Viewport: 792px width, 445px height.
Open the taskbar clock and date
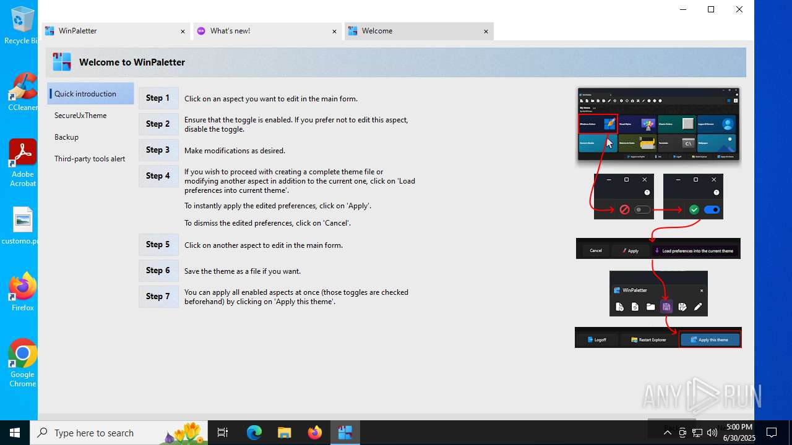(x=739, y=433)
